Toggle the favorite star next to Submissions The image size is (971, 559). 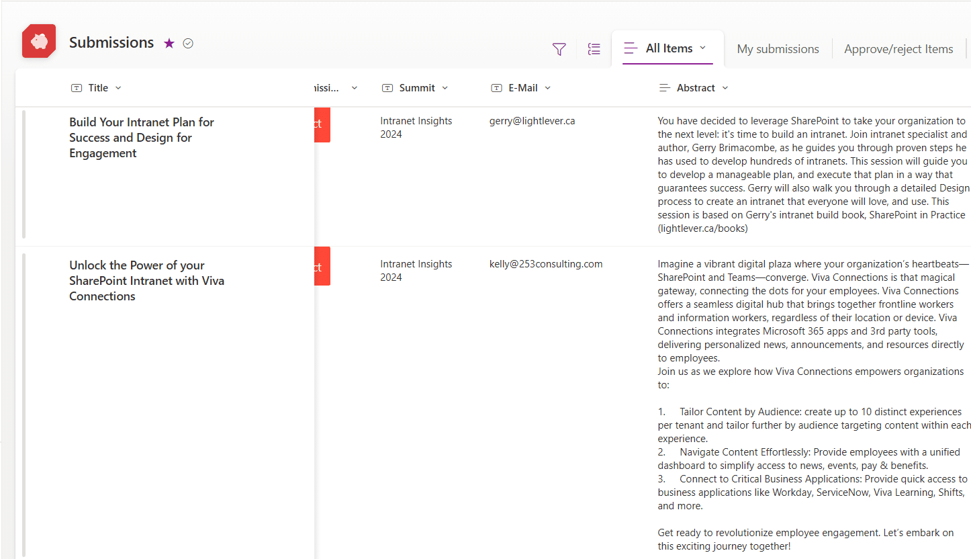169,43
